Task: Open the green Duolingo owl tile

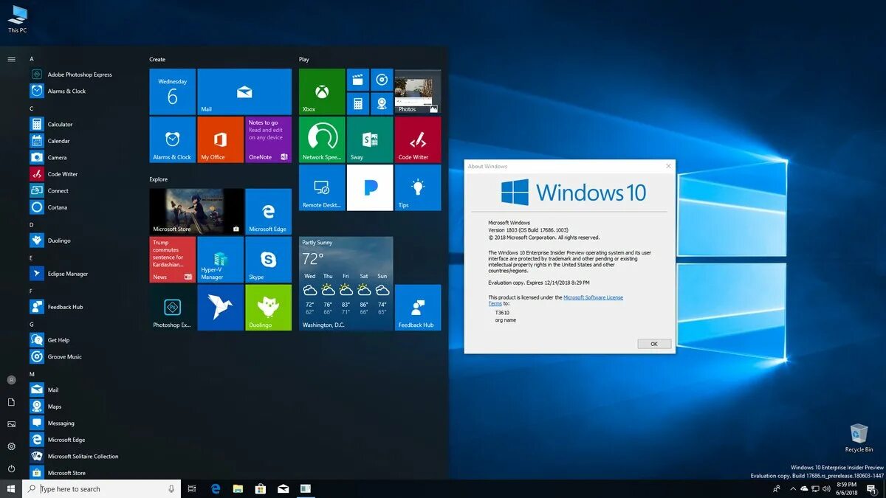Action: click(x=268, y=308)
